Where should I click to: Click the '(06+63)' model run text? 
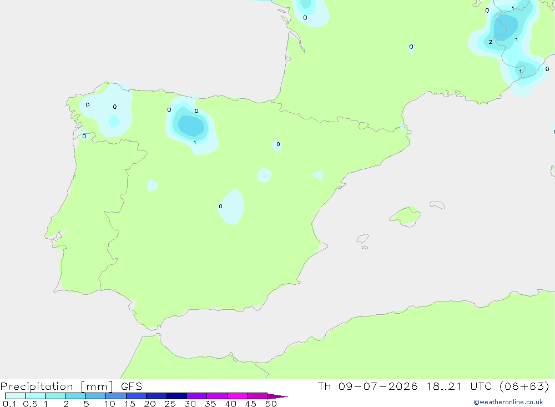click(524, 386)
